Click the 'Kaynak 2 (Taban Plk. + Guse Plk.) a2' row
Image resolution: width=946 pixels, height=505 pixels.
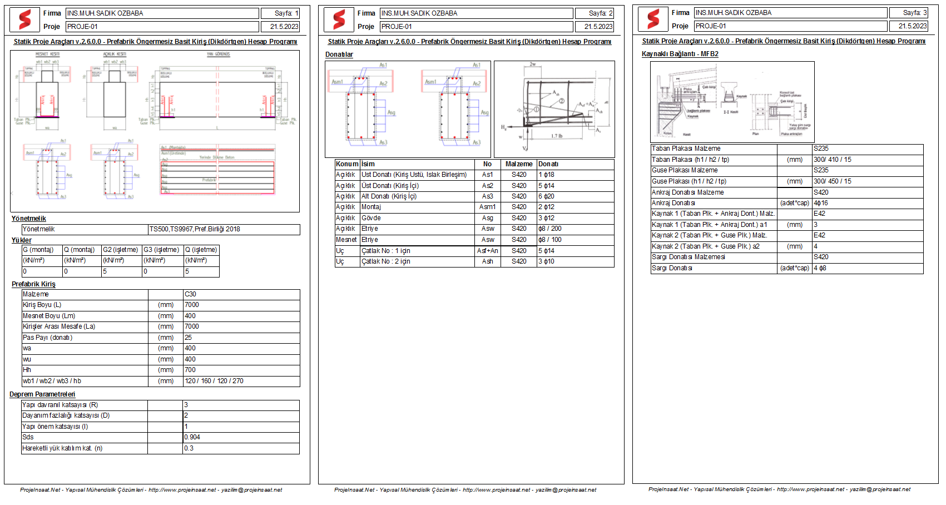[x=787, y=246]
